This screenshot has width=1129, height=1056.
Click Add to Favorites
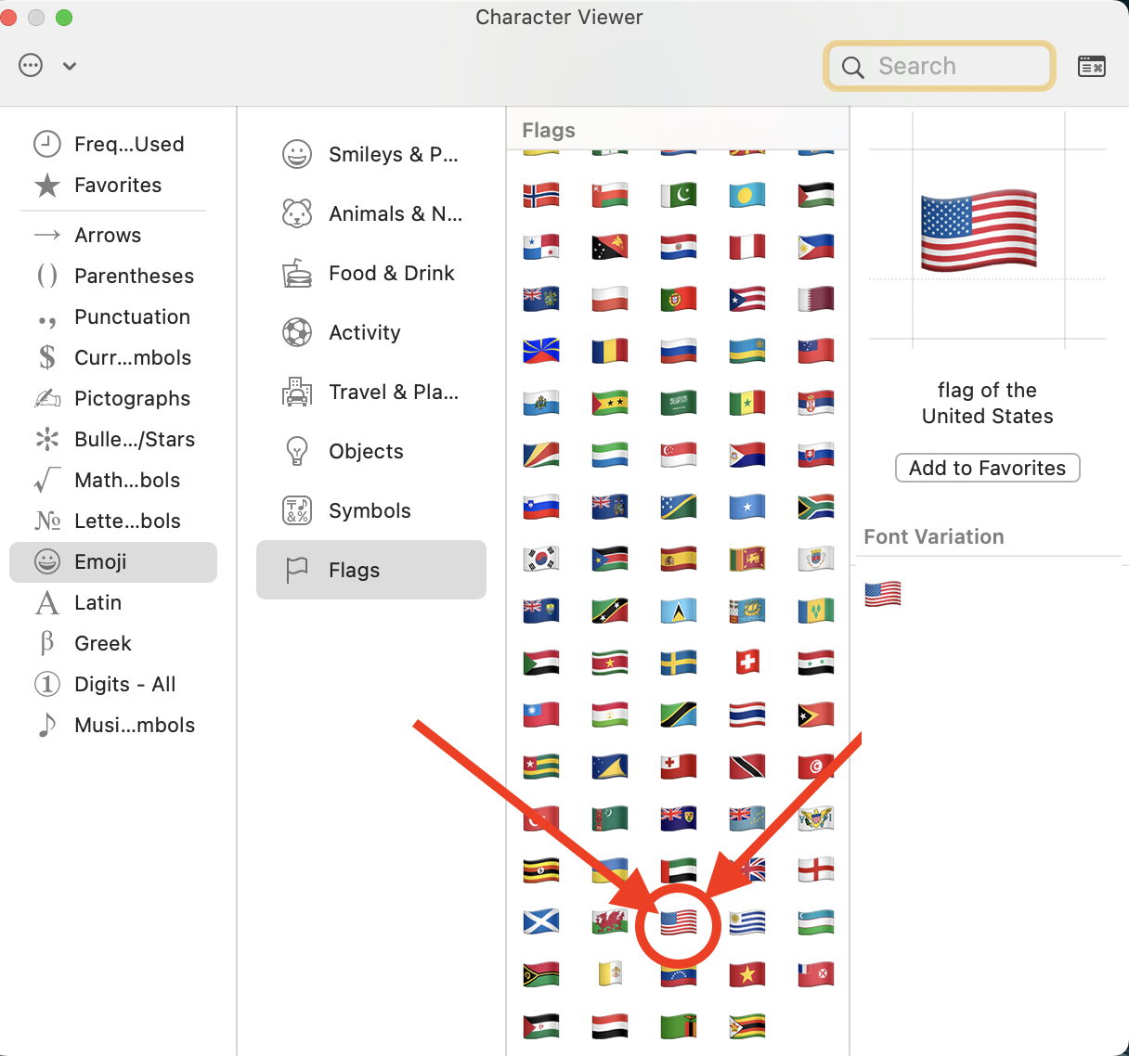(x=987, y=468)
